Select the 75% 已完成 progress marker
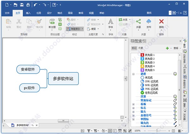This screenshot has width=190, height=134. coord(149,89)
